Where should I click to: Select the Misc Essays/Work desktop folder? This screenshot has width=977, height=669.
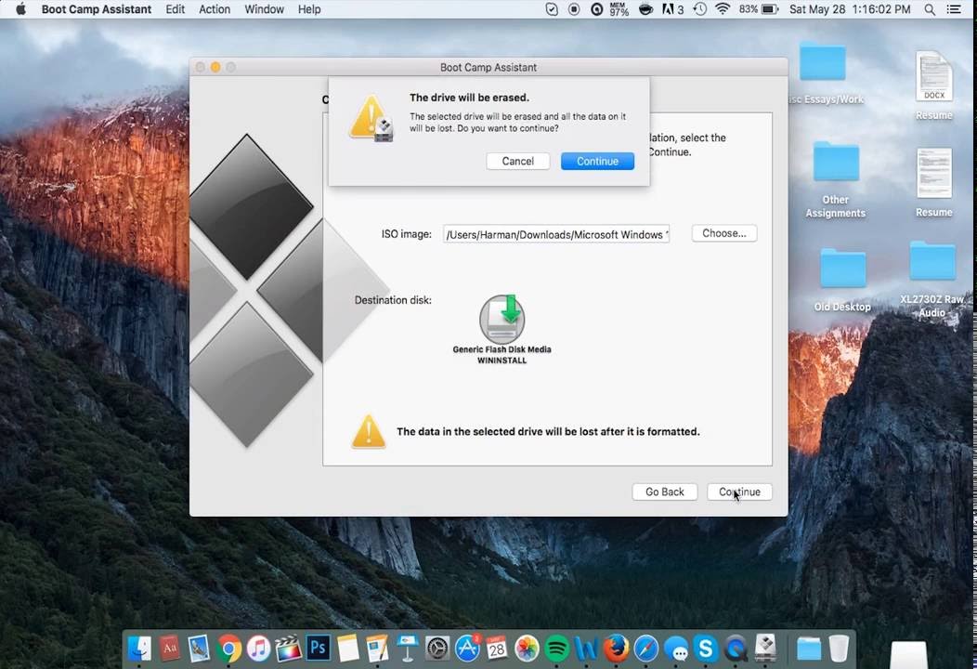pos(824,72)
